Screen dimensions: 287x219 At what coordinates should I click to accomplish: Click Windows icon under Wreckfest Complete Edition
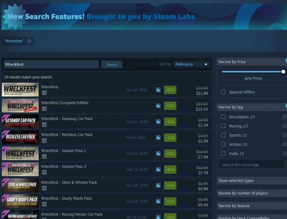[44, 109]
